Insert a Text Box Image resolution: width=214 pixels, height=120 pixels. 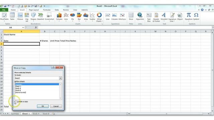pyautogui.click(x=149, y=17)
